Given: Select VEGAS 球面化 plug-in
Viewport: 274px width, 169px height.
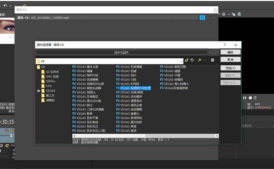Looking at the screenshot, I should (84, 92).
